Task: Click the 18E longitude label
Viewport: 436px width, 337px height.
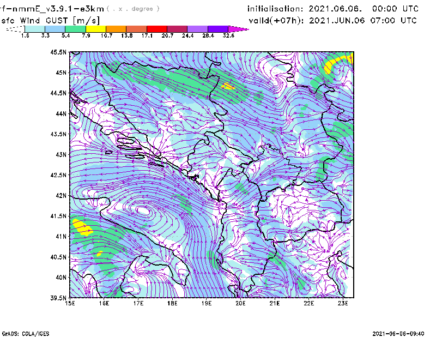Action: (x=172, y=303)
